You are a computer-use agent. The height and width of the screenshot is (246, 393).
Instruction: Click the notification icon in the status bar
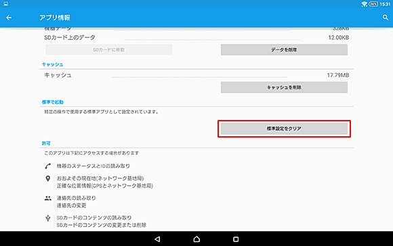(6, 4)
